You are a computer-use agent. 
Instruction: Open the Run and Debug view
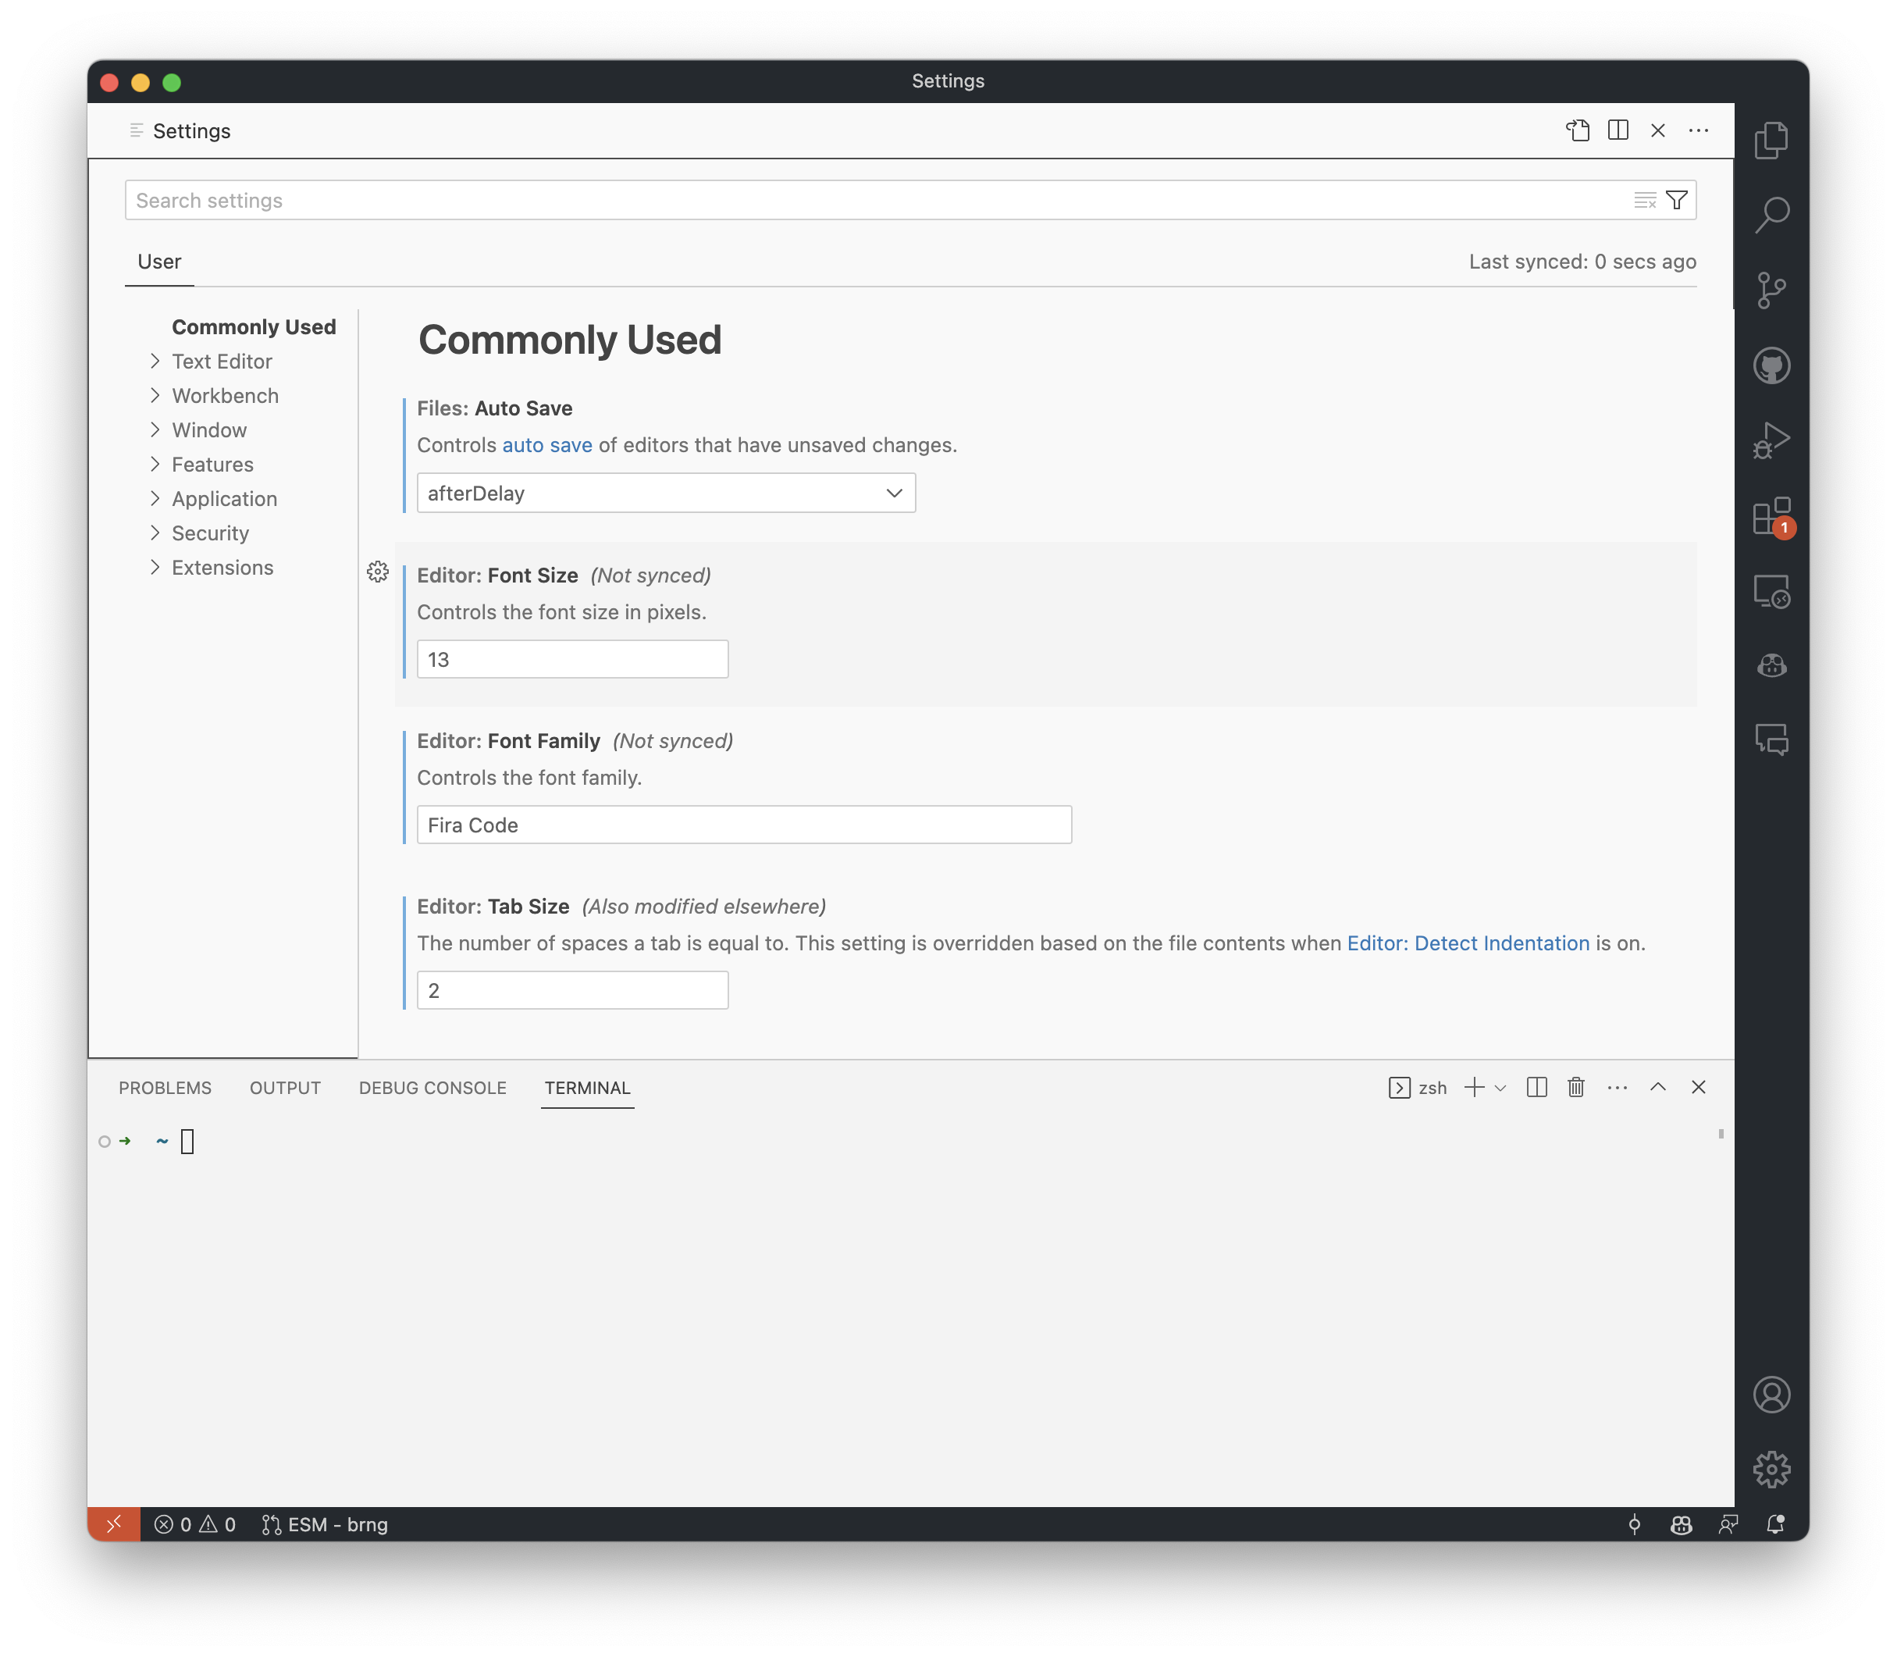point(1772,441)
